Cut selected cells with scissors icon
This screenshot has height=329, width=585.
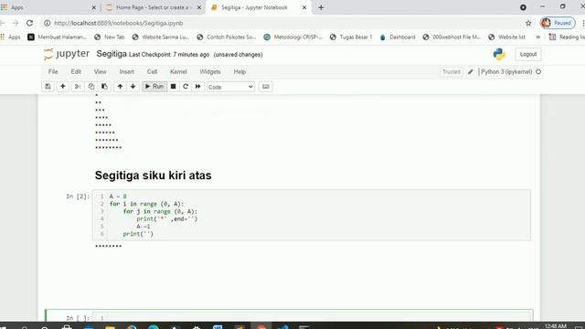coord(78,87)
